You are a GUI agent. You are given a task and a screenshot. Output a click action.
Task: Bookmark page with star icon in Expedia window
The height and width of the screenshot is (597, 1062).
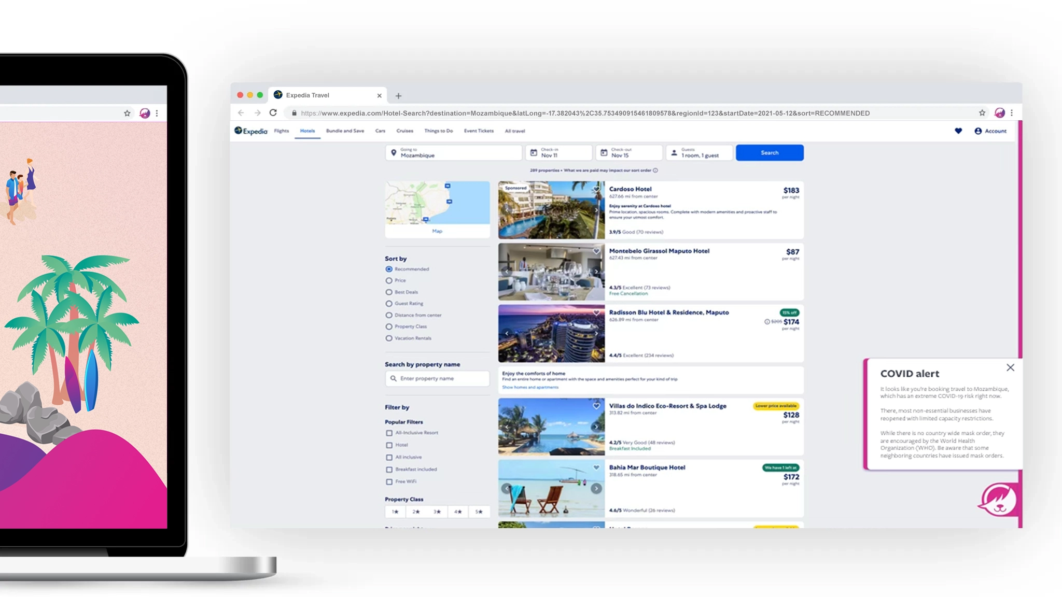click(982, 113)
